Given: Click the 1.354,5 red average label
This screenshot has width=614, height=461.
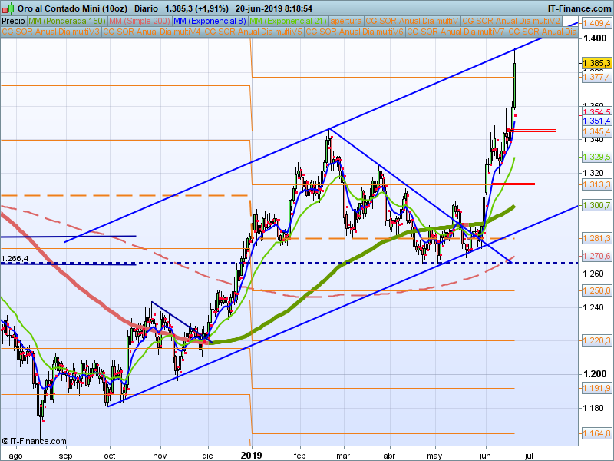Looking at the screenshot, I should [596, 112].
